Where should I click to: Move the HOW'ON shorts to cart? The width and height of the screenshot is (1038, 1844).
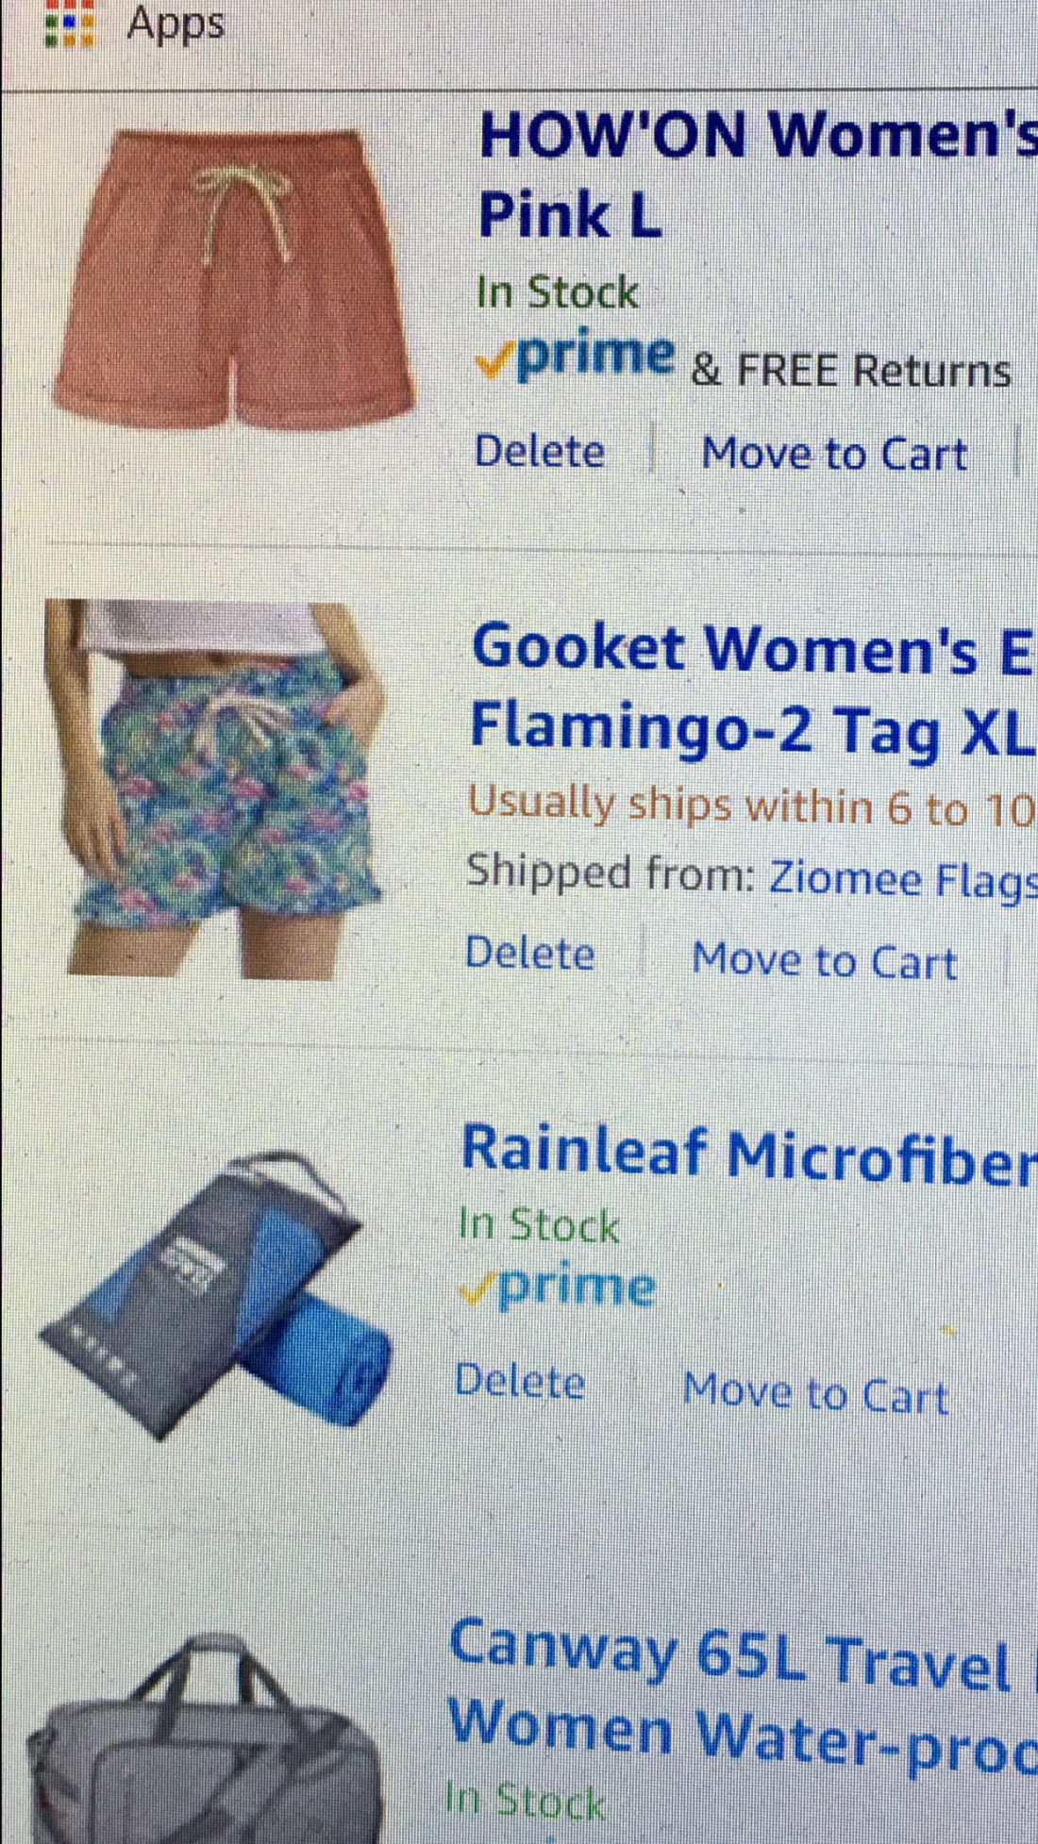click(834, 454)
